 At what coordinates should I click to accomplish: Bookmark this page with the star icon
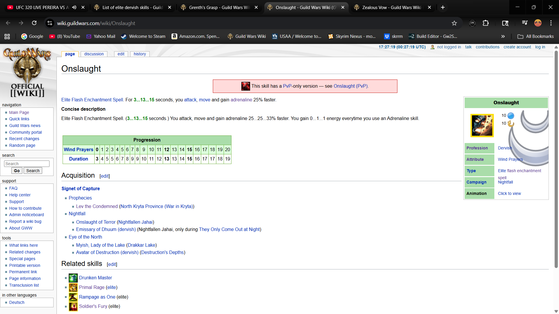coord(454,23)
